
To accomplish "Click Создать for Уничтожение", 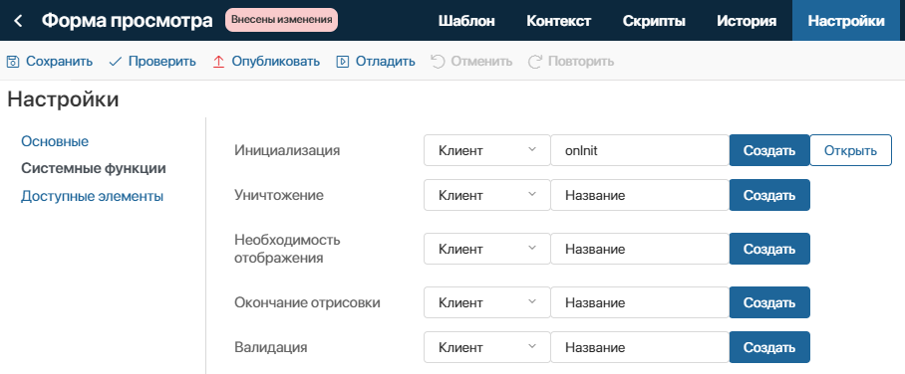I will click(769, 195).
